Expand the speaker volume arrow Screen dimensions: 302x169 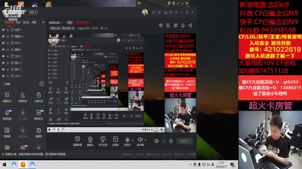[145, 140]
